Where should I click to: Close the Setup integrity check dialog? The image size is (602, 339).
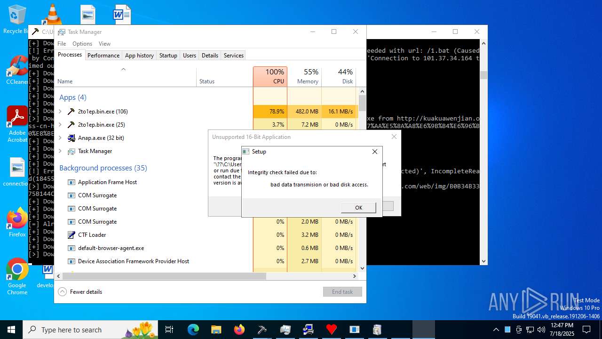pyautogui.click(x=374, y=152)
